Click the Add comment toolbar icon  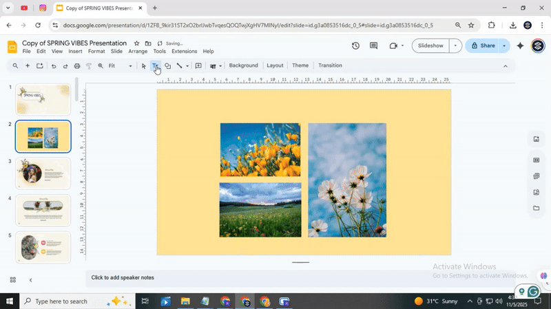tap(198, 66)
